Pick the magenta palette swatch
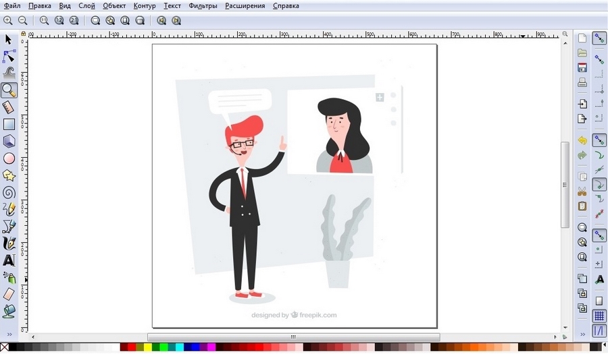The height and width of the screenshot is (354, 608). tap(211, 347)
